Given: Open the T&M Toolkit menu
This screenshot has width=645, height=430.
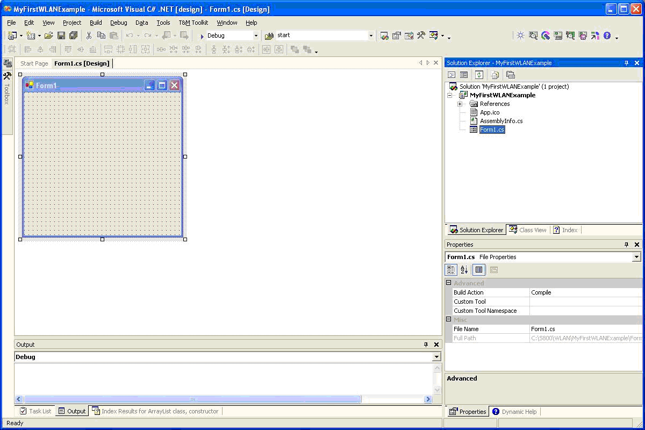Looking at the screenshot, I should [x=193, y=23].
